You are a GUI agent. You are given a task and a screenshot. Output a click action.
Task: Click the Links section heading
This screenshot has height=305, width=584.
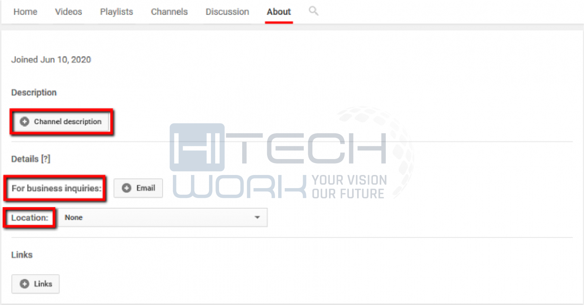pyautogui.click(x=22, y=255)
